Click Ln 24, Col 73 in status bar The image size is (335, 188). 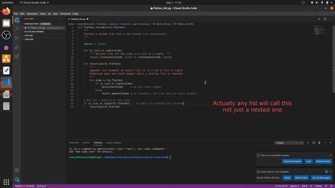click(x=281, y=186)
